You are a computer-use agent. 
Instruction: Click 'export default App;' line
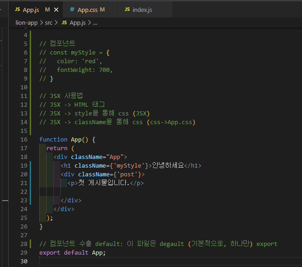click(x=73, y=253)
